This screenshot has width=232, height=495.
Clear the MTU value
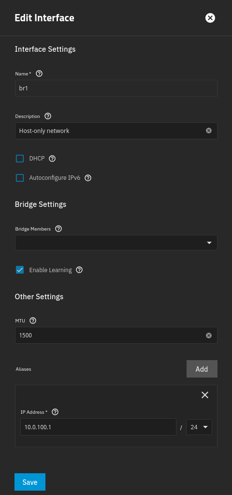click(x=209, y=335)
